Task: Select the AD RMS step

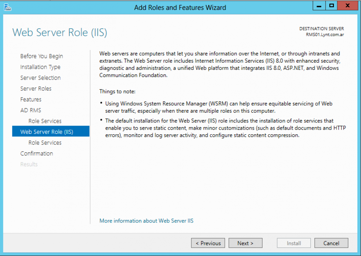Action: [x=31, y=110]
